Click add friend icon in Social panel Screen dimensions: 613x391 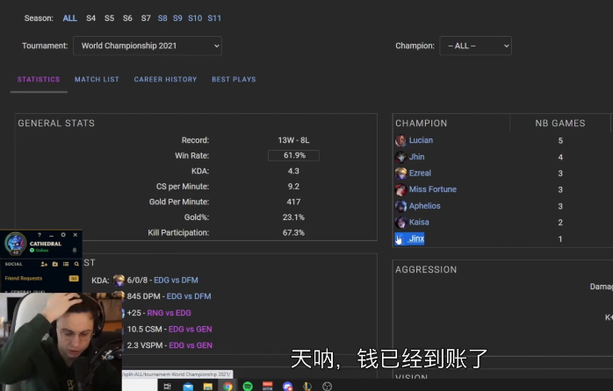point(44,264)
